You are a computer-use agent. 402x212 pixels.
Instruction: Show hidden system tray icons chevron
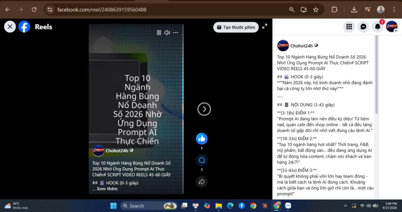(345, 206)
